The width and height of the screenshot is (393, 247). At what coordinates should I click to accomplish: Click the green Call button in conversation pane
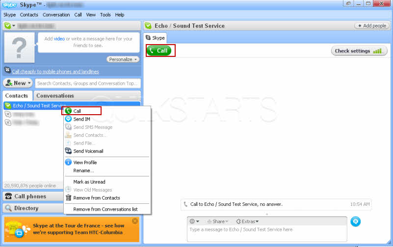pyautogui.click(x=159, y=50)
